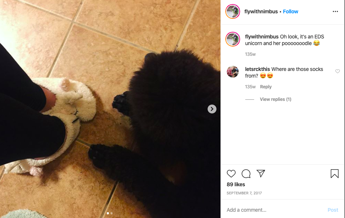345x218 pixels.
Task: View the 89 likes list
Action: pos(236,184)
